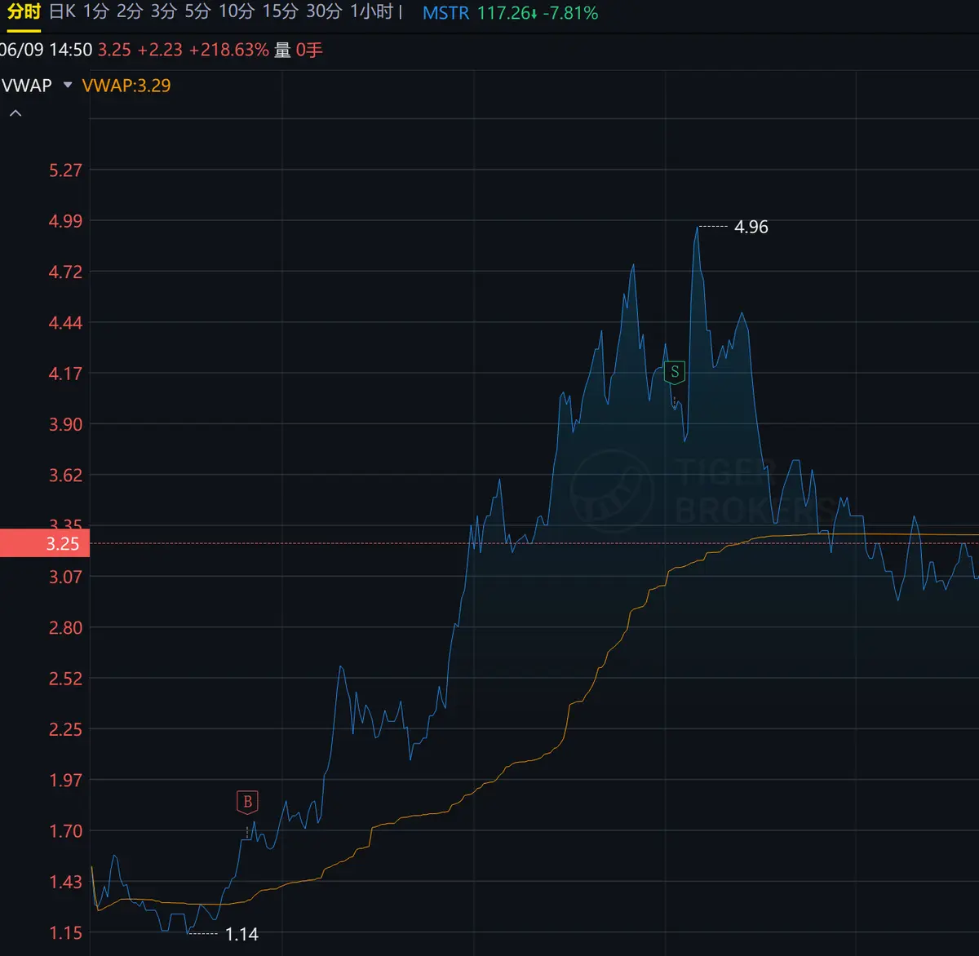
Task: Click the 06/09 14:50 timestamp
Action: pos(47,50)
